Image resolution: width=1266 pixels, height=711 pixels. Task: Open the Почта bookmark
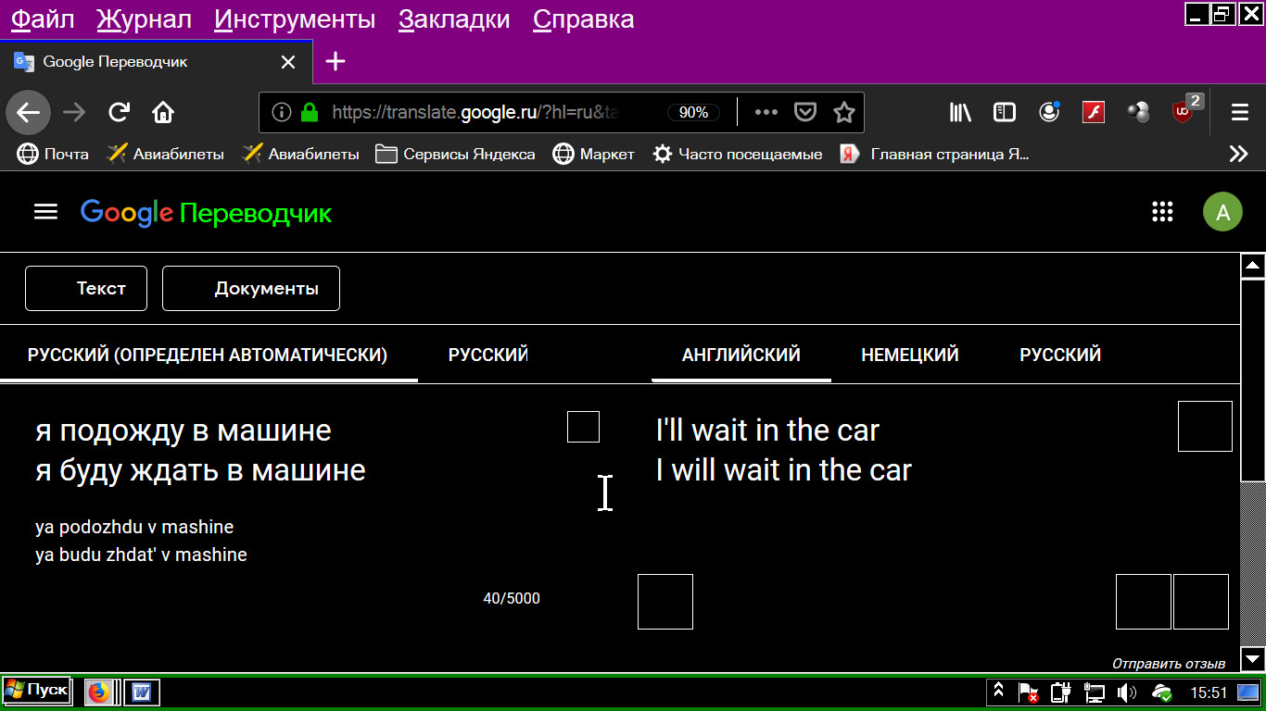point(53,155)
